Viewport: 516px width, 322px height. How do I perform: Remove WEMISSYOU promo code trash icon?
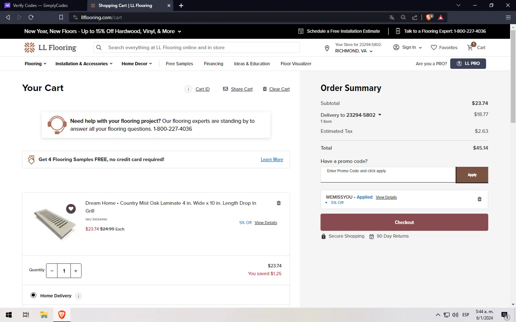480,199
